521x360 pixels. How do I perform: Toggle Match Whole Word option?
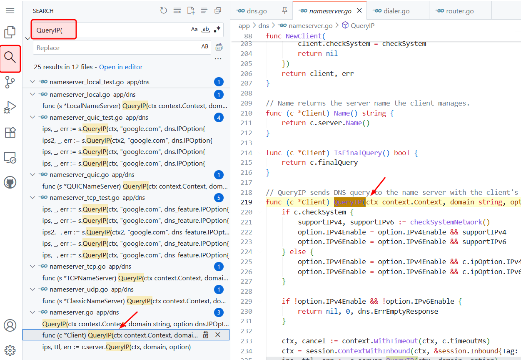tap(206, 30)
